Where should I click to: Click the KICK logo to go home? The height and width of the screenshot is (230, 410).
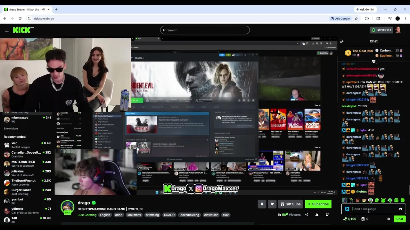tap(23, 30)
